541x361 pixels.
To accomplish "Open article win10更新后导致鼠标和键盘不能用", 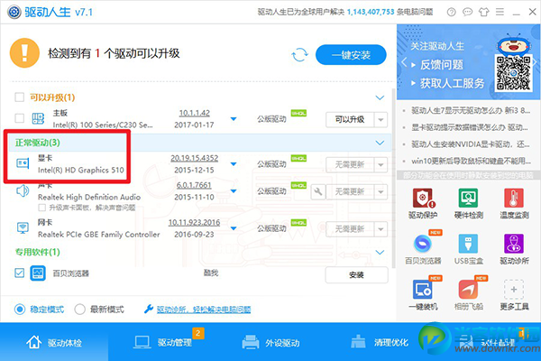I will pos(471,161).
